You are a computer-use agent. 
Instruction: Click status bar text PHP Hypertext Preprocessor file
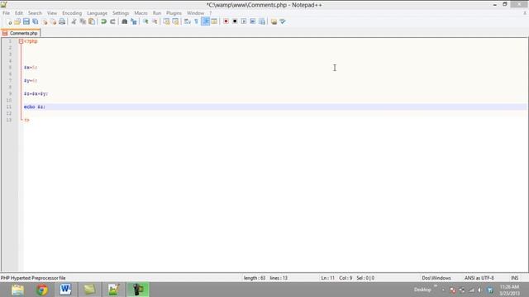point(33,278)
